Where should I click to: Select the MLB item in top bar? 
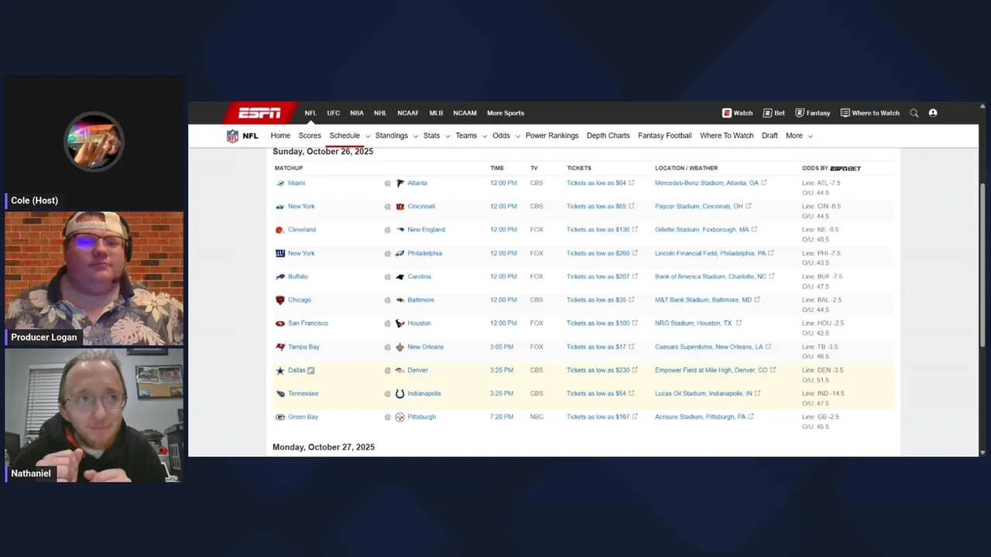point(437,113)
